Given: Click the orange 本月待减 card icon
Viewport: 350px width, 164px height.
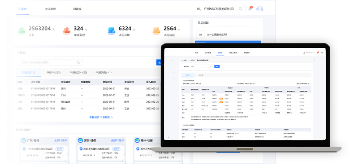Looking at the screenshot, I should coord(156,31).
